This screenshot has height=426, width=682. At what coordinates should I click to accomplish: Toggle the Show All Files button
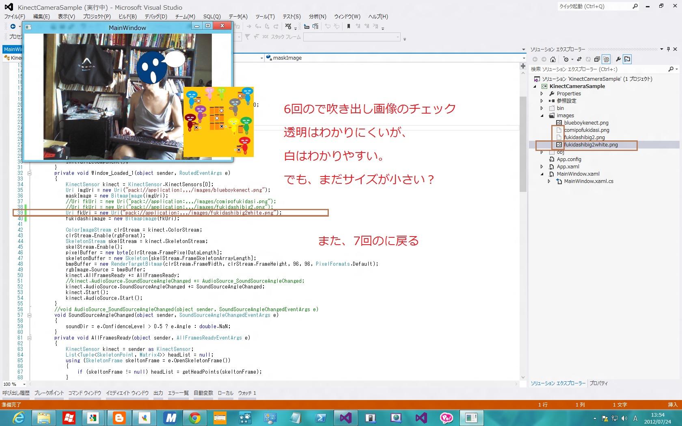pos(606,59)
